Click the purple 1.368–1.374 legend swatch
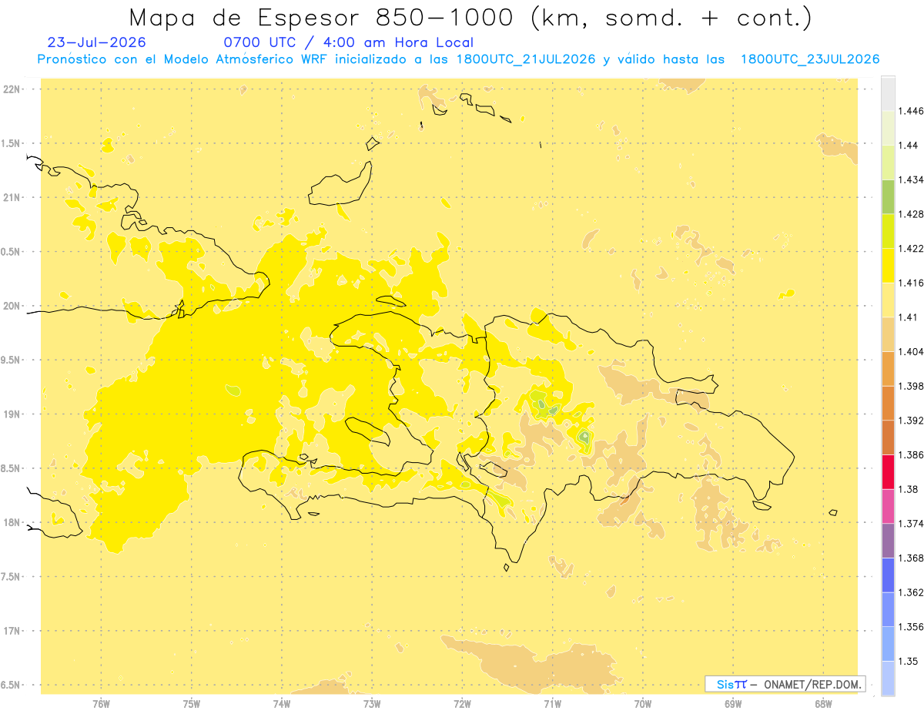This screenshot has height=714, width=924. point(888,541)
